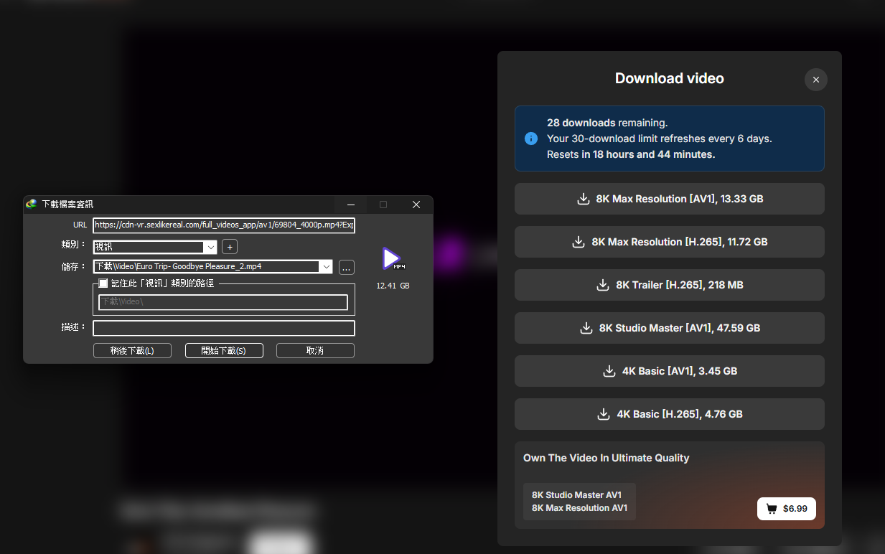885x554 pixels.
Task: Click the 12.41 GB file size text
Action: pyautogui.click(x=393, y=286)
